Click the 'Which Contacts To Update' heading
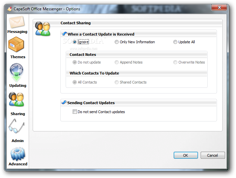The image size is (236, 178). (x=94, y=73)
